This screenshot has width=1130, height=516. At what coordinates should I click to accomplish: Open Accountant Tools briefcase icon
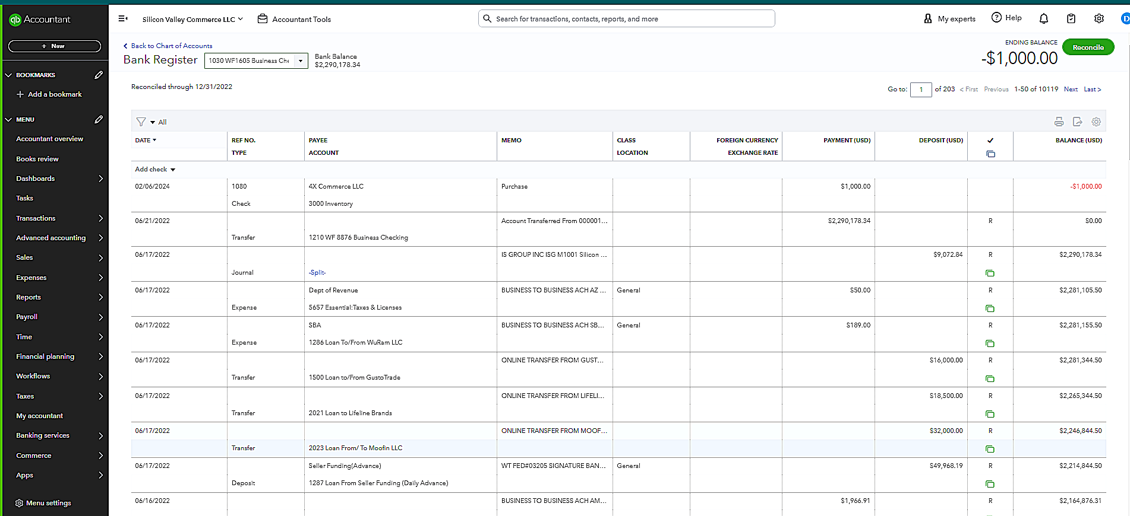coord(263,19)
